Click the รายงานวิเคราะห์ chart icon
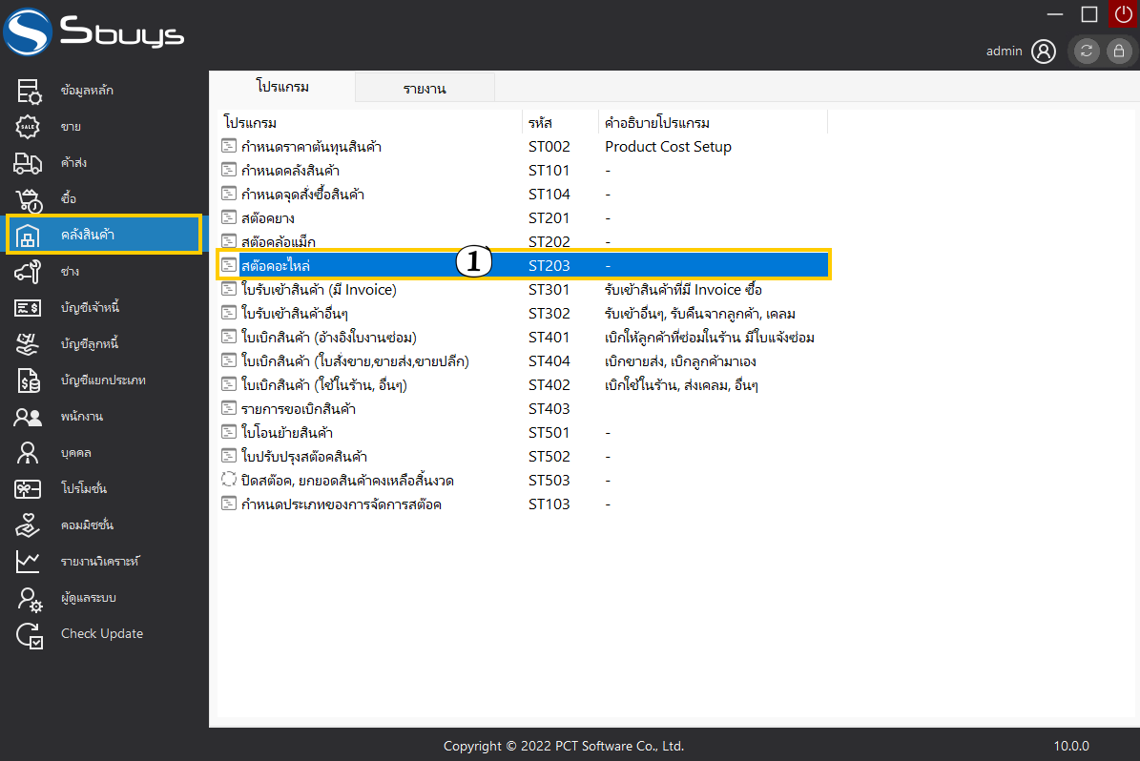Screen dimensions: 1140x761 pyautogui.click(x=29, y=562)
